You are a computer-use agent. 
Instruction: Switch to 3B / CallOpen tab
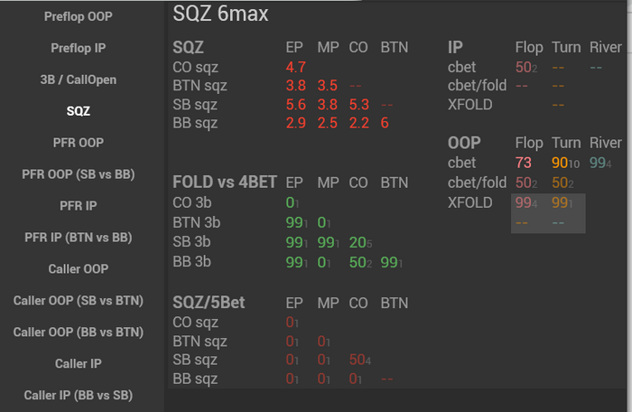coord(82,80)
